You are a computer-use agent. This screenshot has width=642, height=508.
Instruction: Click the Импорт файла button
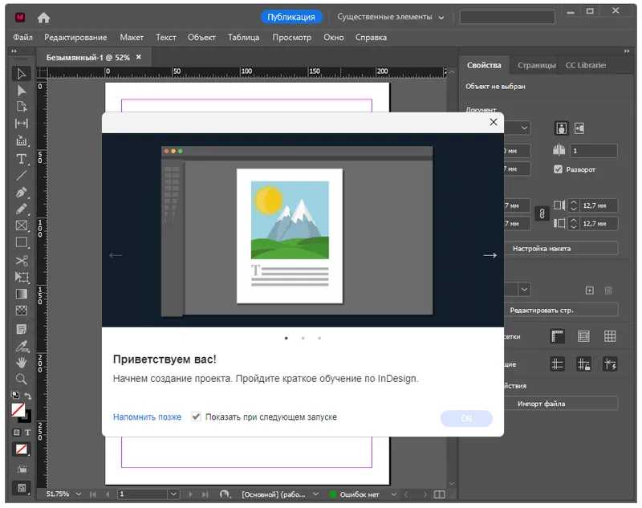[x=561, y=404]
